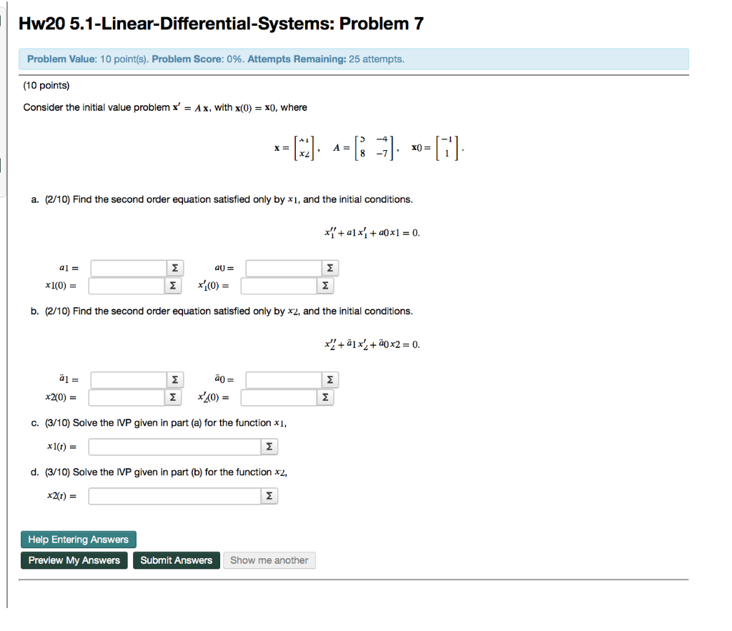Click inside the a1 answer field
The width and height of the screenshot is (732, 631).
coord(127,267)
